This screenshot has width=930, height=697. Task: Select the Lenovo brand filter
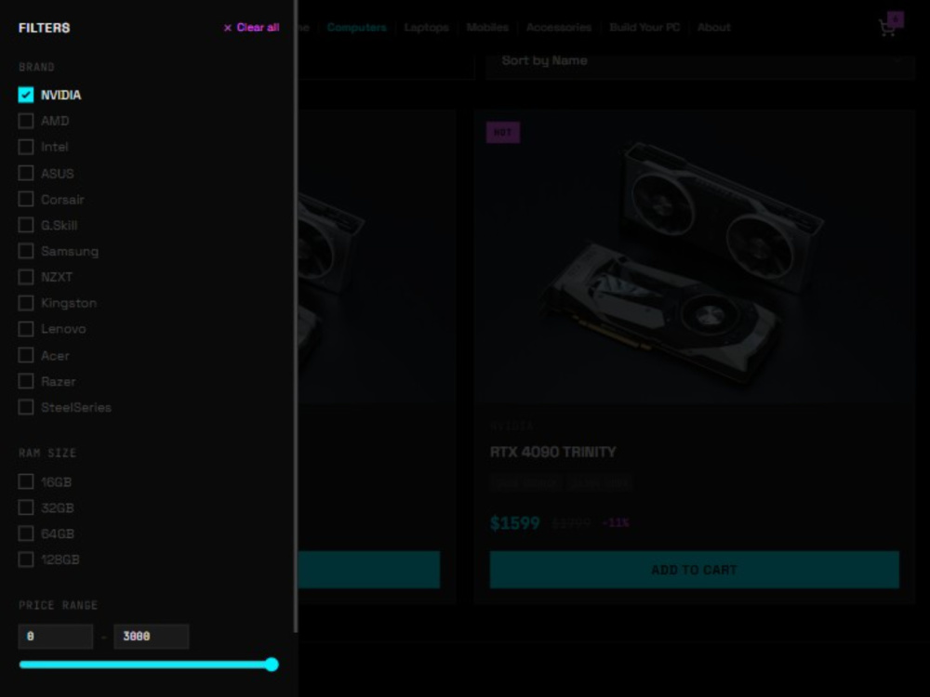pyautogui.click(x=25, y=329)
